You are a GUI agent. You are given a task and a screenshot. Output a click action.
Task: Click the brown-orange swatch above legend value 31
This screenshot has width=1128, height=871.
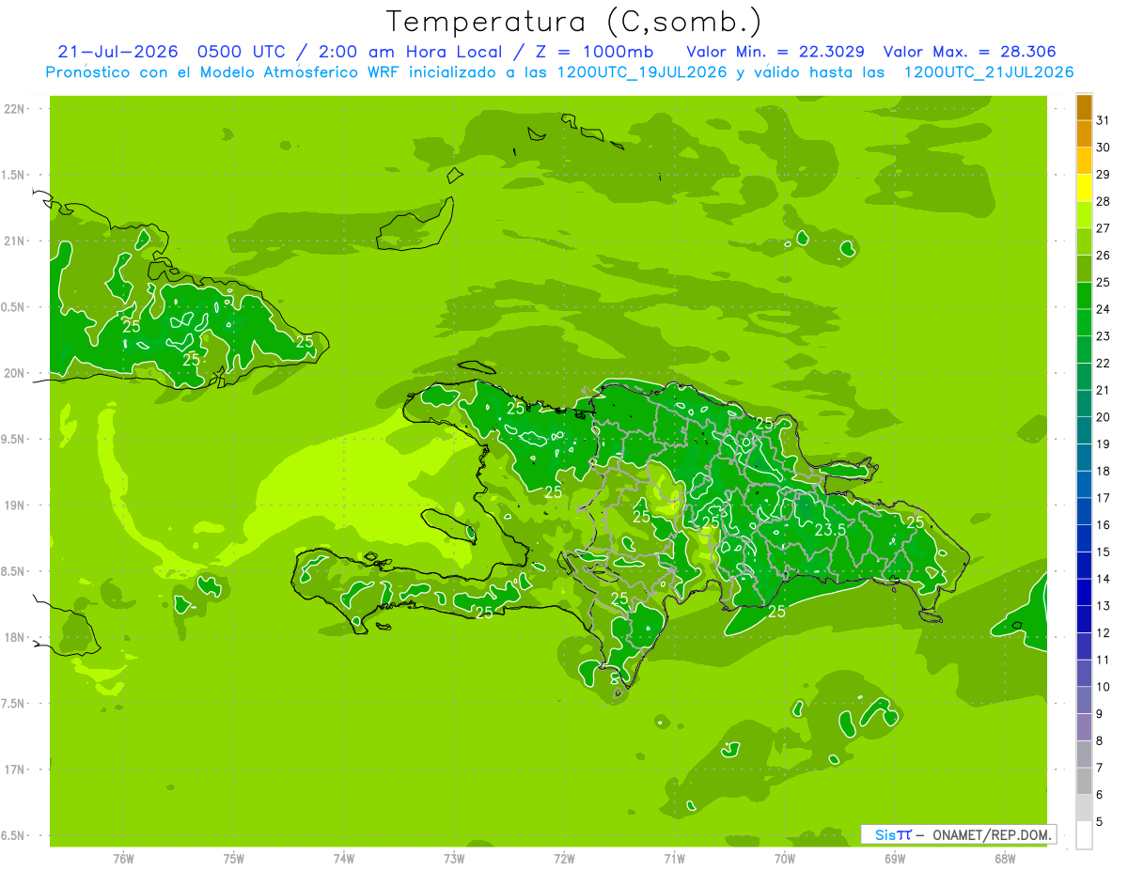pos(1084,107)
